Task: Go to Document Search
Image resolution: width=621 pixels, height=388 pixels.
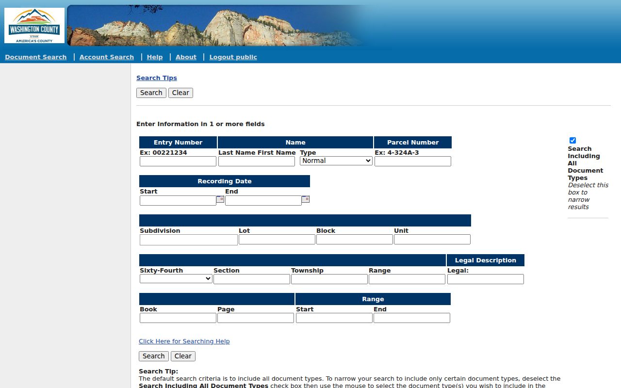Action: point(36,57)
